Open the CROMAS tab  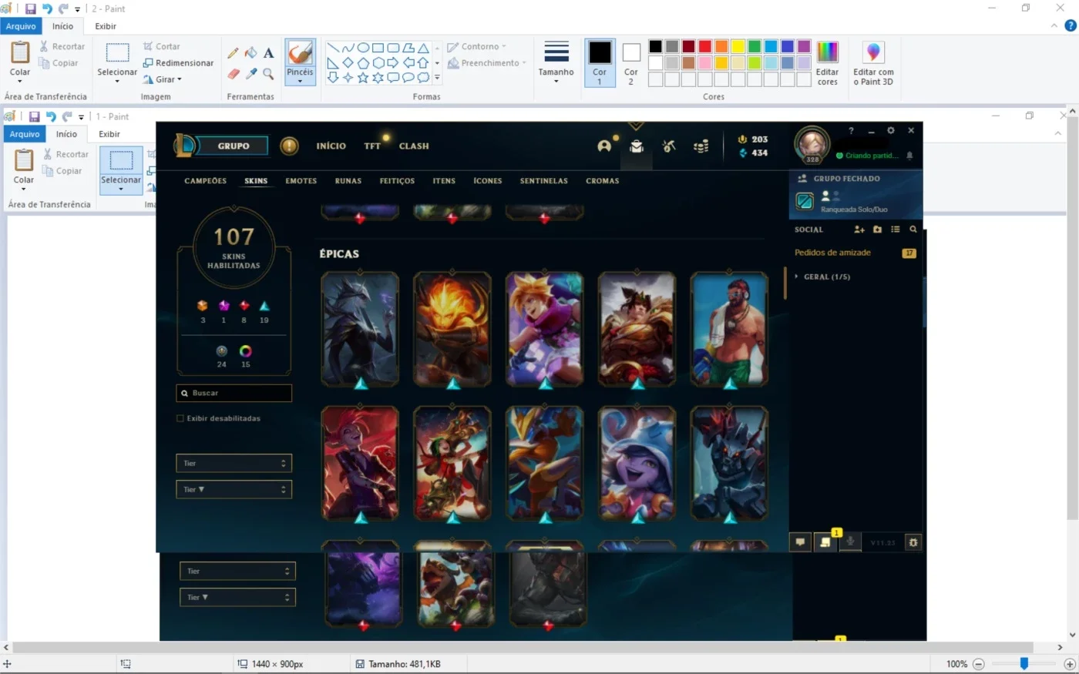[603, 181]
